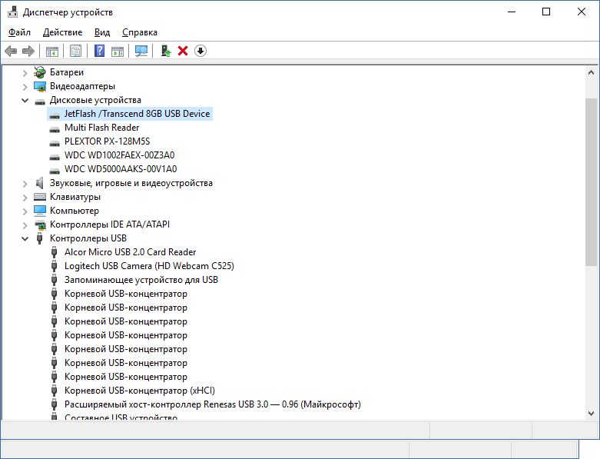Toggle the action pane toolbar icon

coord(118,51)
